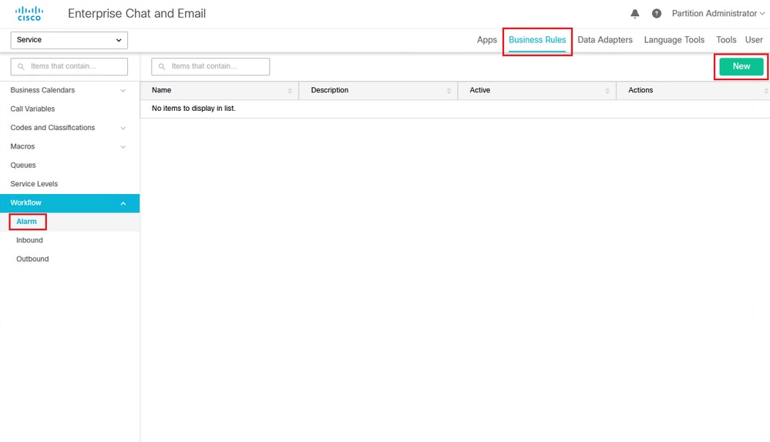Open Queues in sidebar

[x=23, y=166]
